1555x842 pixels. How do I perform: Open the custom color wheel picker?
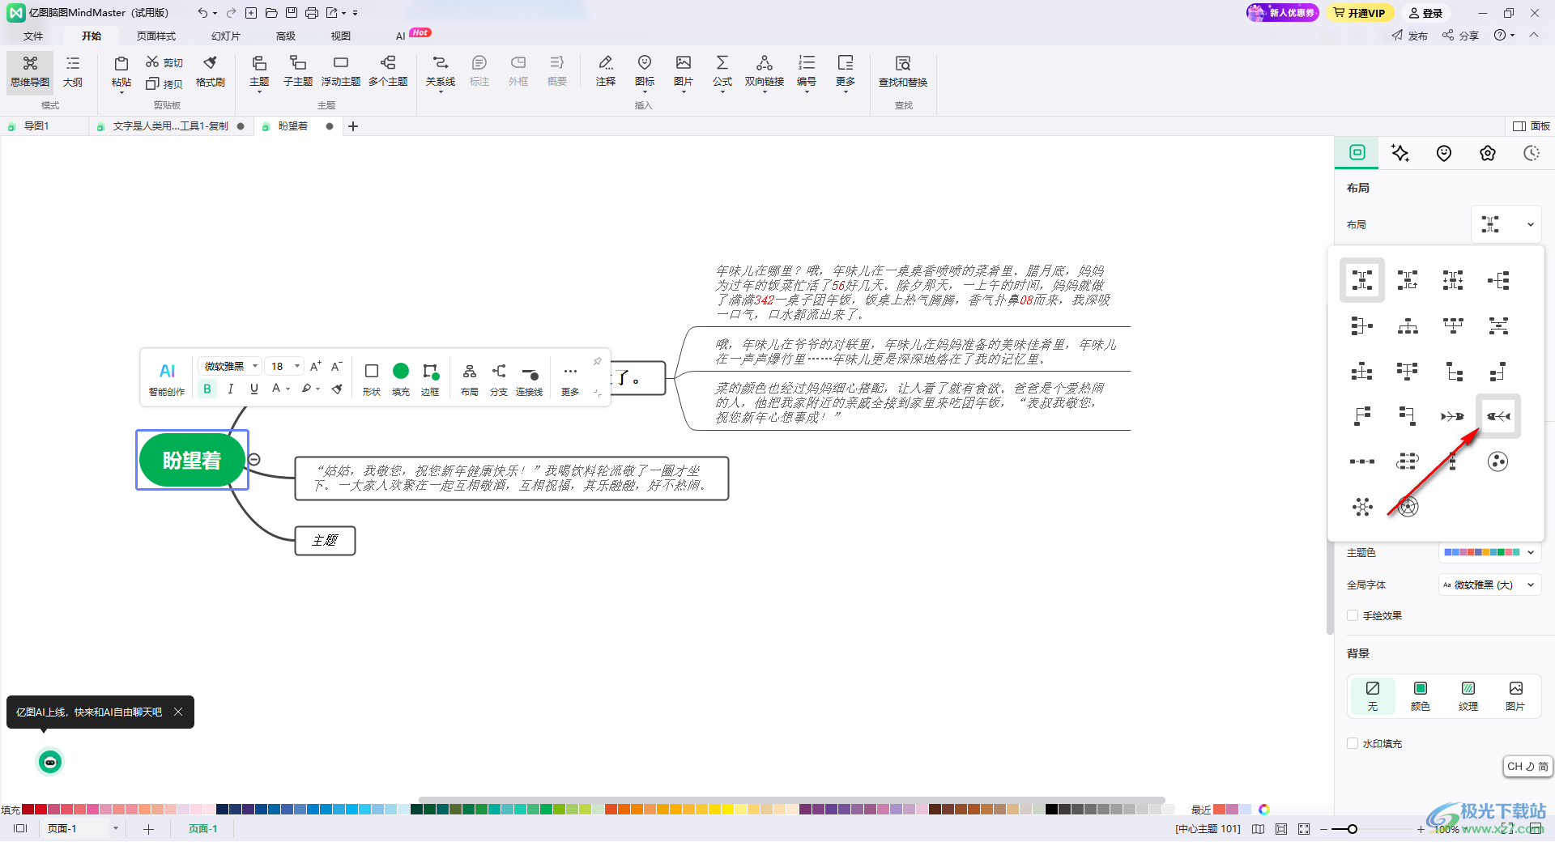point(1264,810)
